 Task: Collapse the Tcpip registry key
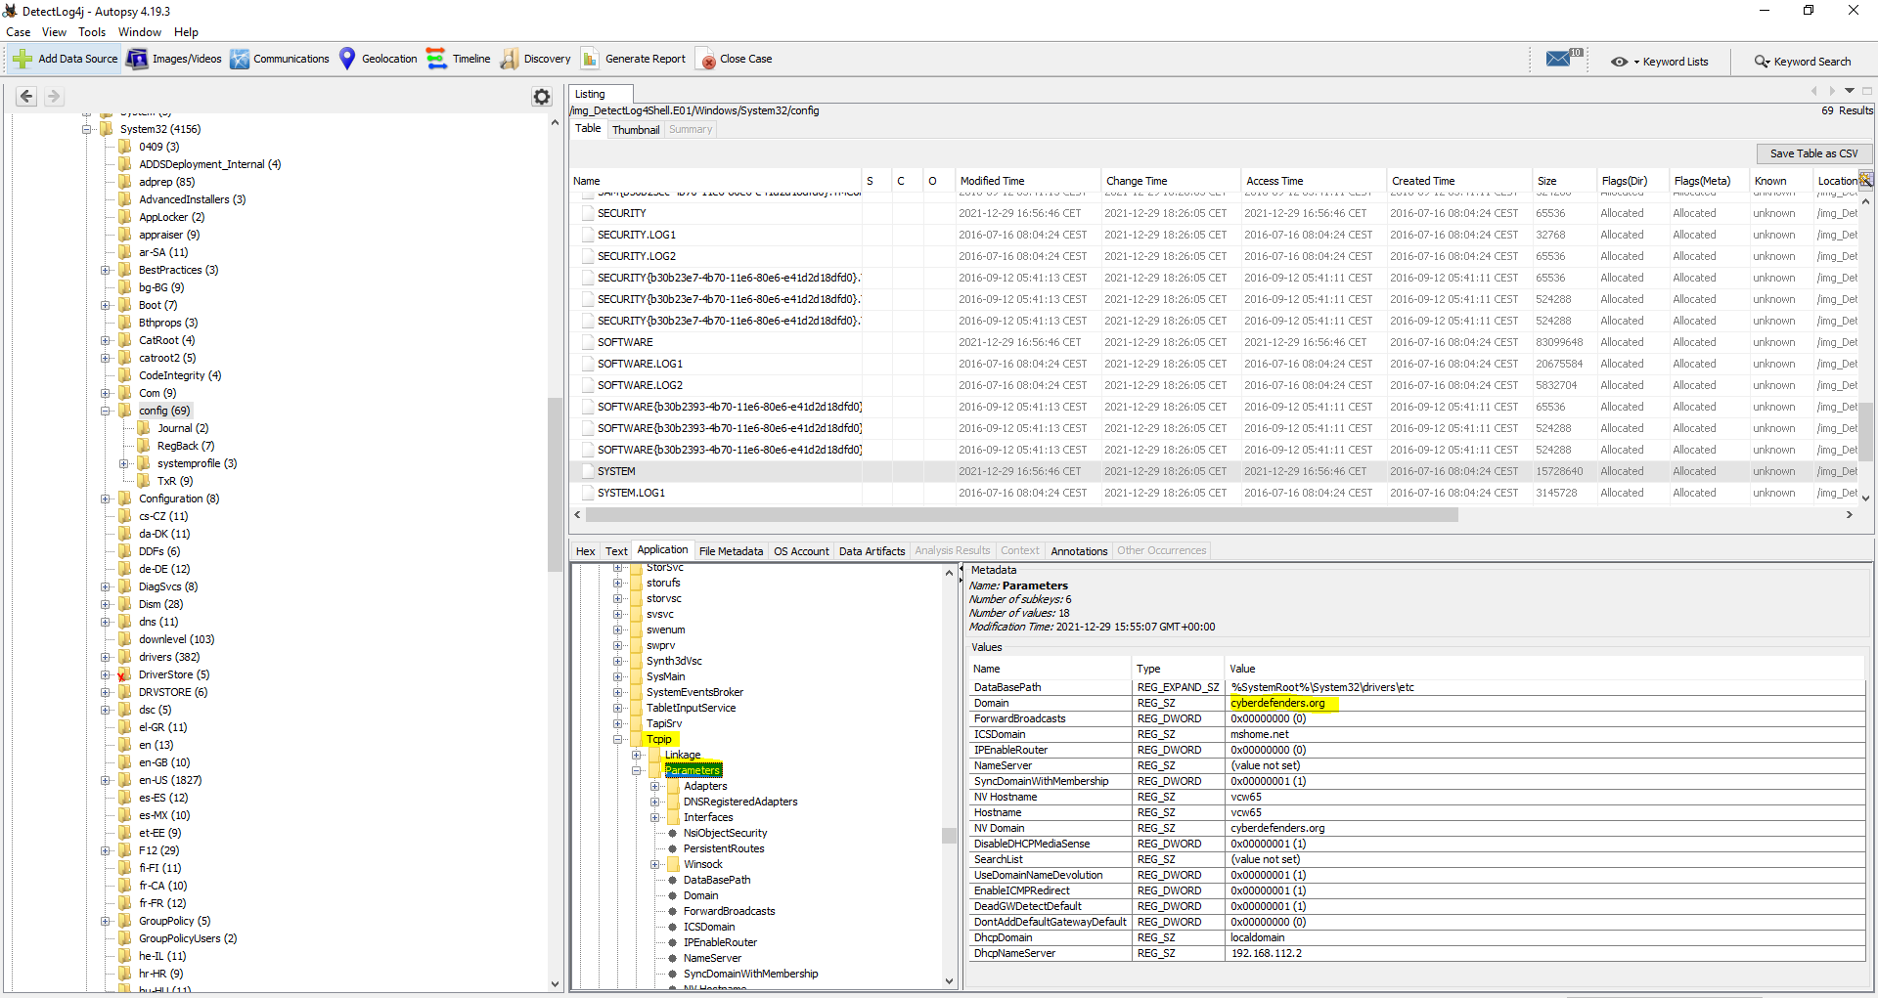(x=618, y=739)
